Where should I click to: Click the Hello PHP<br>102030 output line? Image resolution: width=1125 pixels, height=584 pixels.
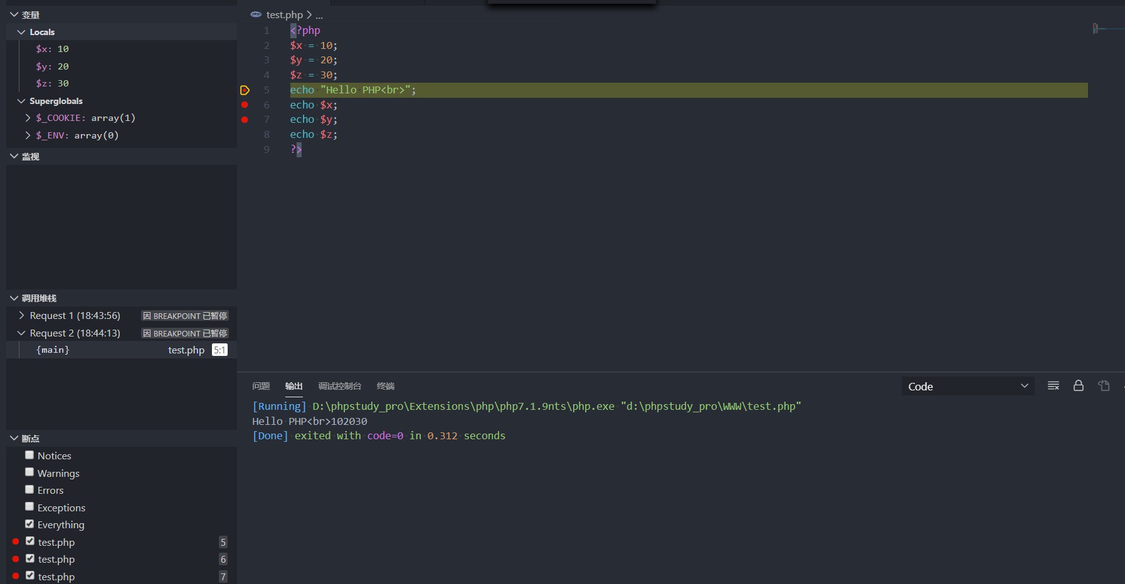click(310, 421)
